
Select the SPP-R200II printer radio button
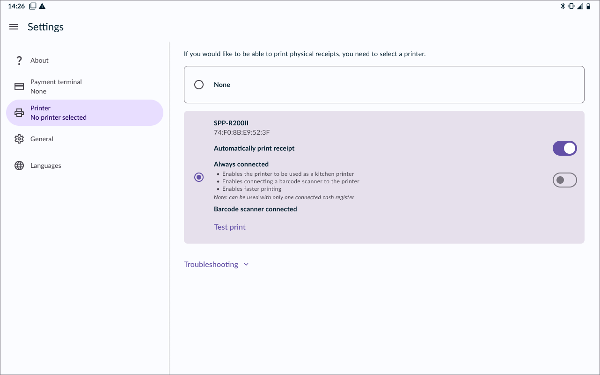pos(199,177)
